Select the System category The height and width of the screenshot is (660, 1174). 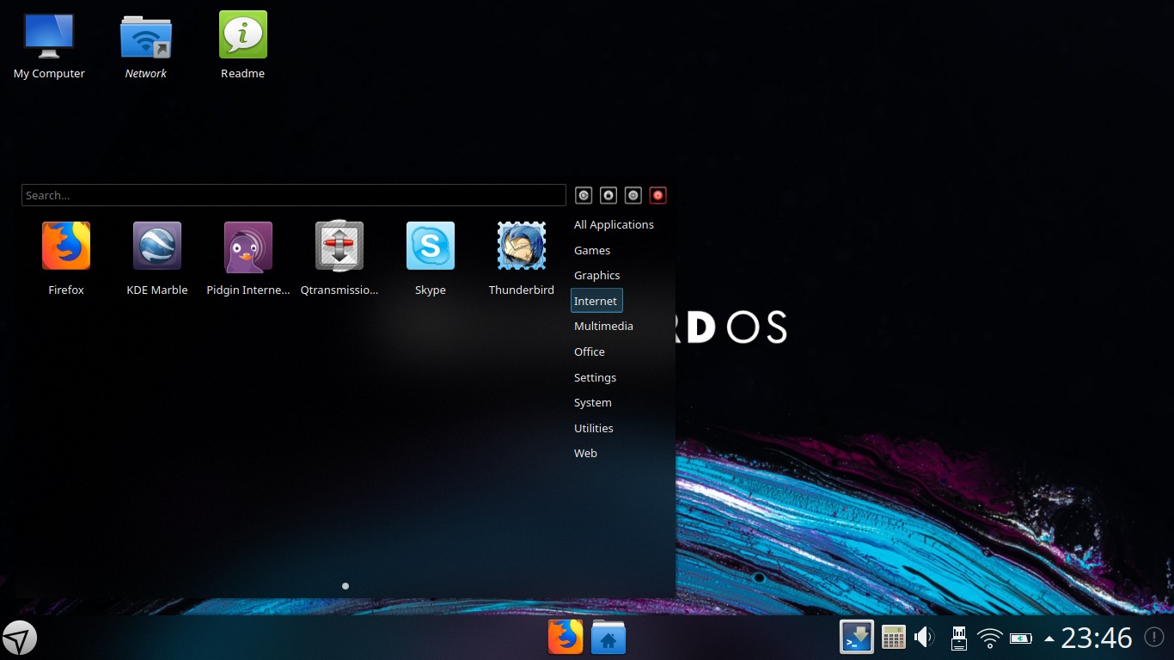(593, 403)
